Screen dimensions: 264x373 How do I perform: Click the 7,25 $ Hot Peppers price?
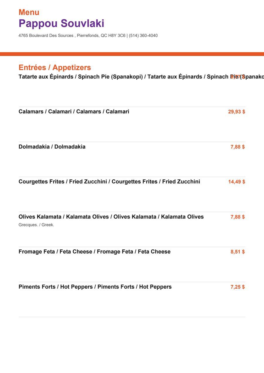(x=238, y=287)
